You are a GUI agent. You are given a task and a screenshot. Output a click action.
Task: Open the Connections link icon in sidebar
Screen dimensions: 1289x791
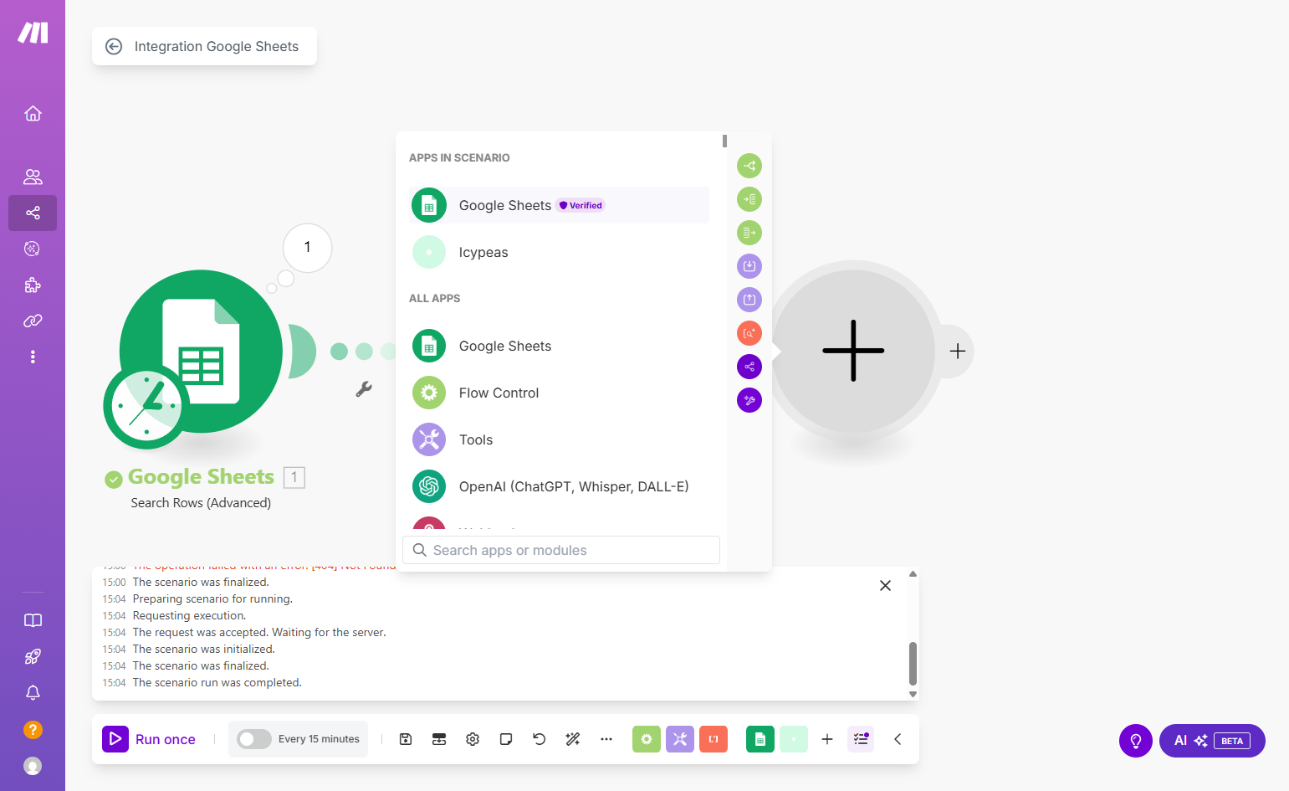click(x=33, y=321)
